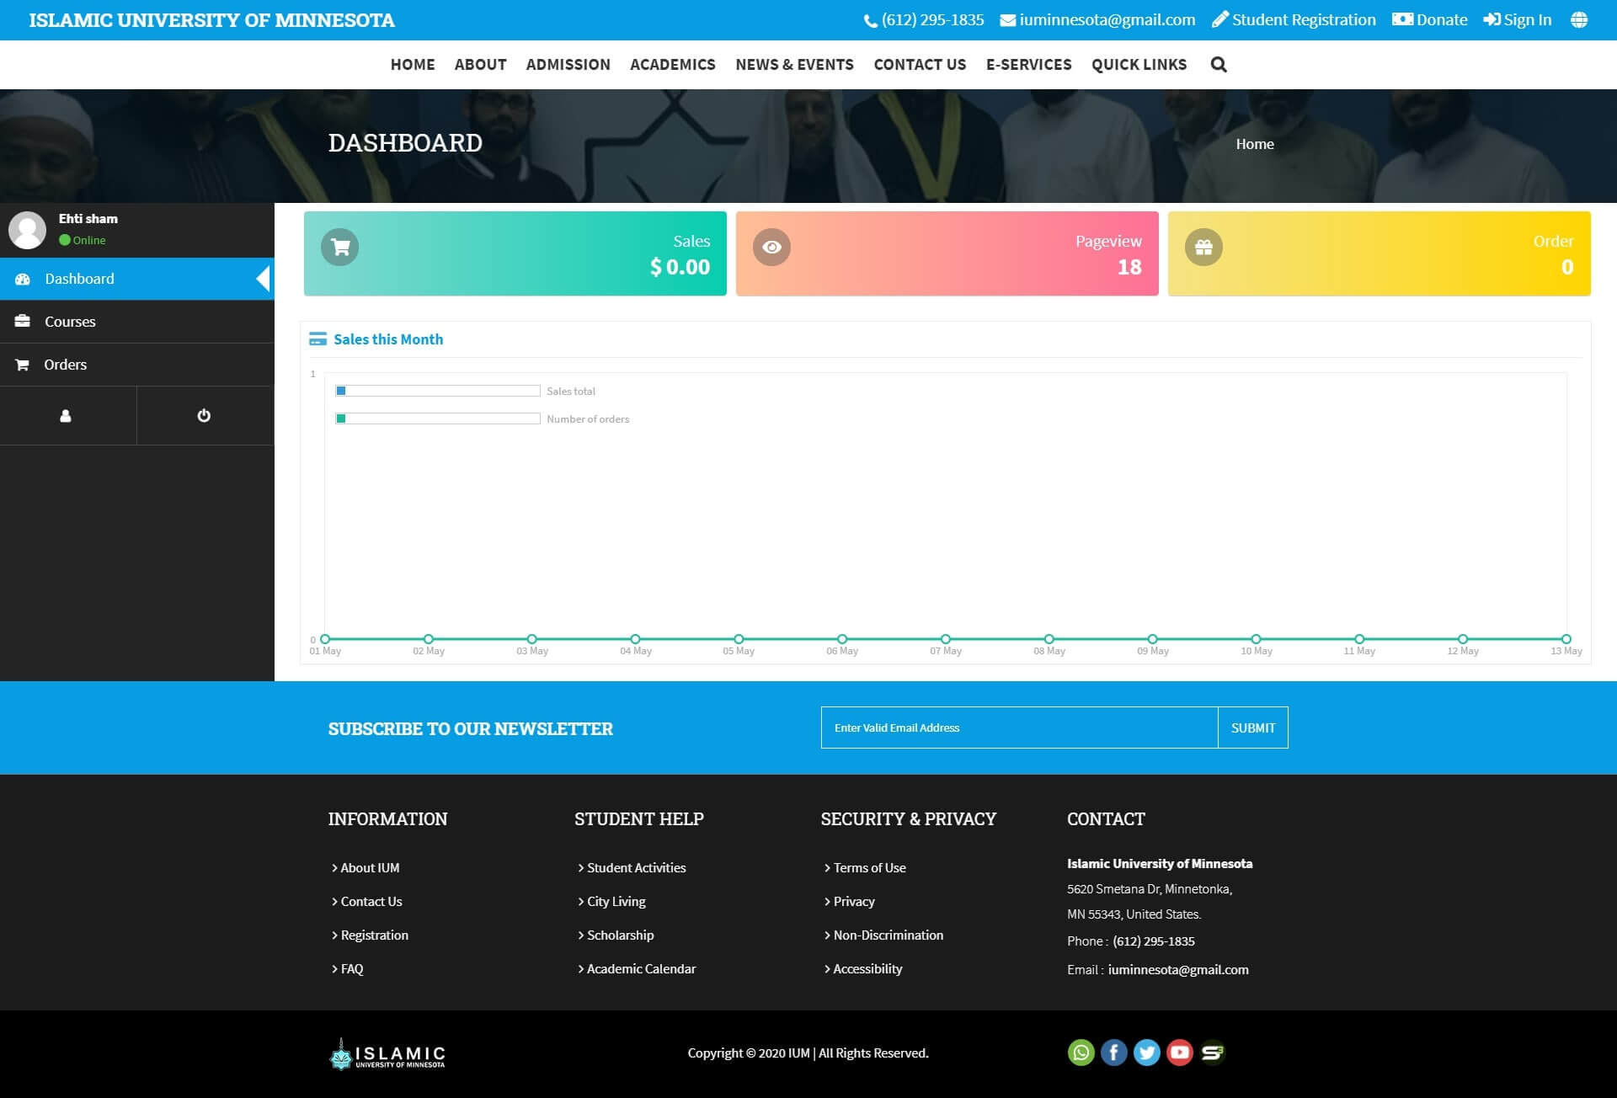Expand the ACADEMICS menu
1617x1098 pixels.
tap(672, 65)
